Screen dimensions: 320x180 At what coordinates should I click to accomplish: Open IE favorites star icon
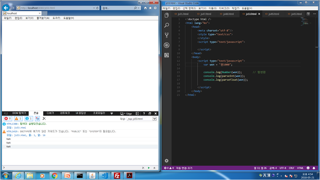(x=150, y=8)
